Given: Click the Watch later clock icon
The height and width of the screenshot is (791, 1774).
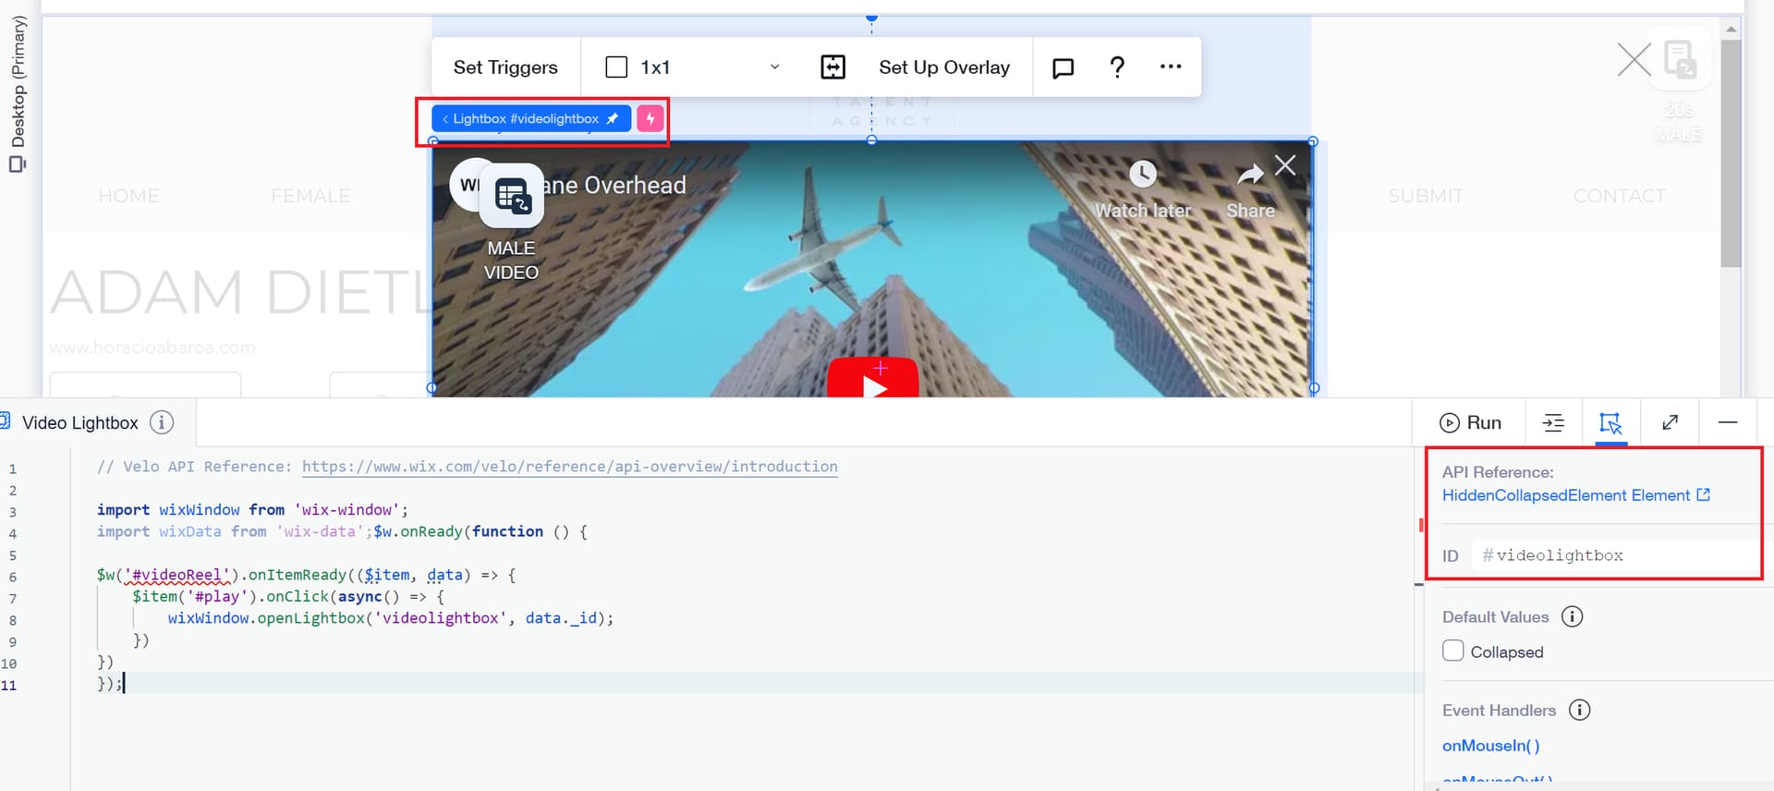Looking at the screenshot, I should pos(1143,174).
